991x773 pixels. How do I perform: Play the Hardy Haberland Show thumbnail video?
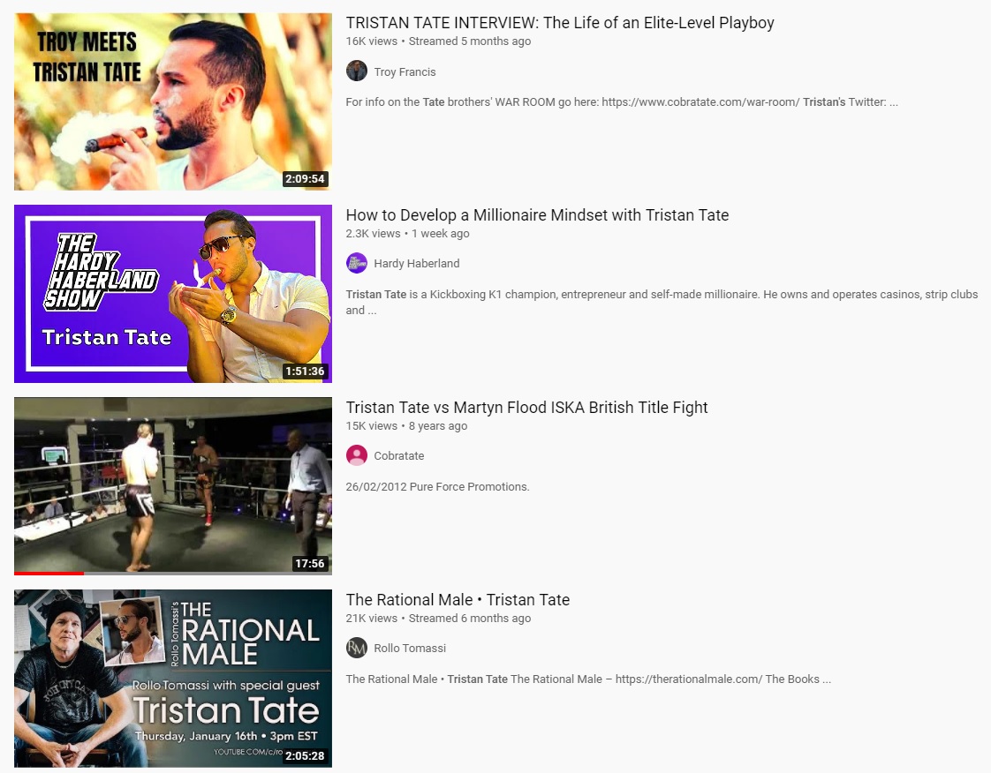[173, 294]
